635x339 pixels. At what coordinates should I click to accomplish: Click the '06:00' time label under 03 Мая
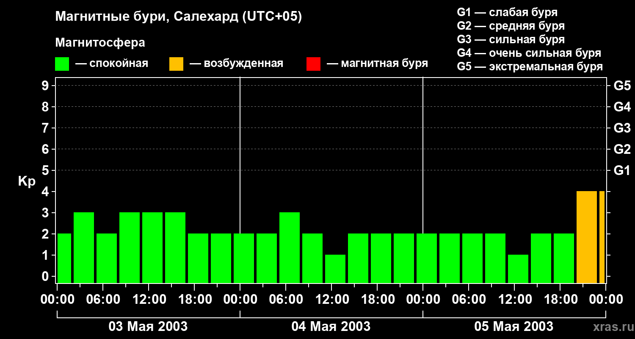pyautogui.click(x=104, y=300)
